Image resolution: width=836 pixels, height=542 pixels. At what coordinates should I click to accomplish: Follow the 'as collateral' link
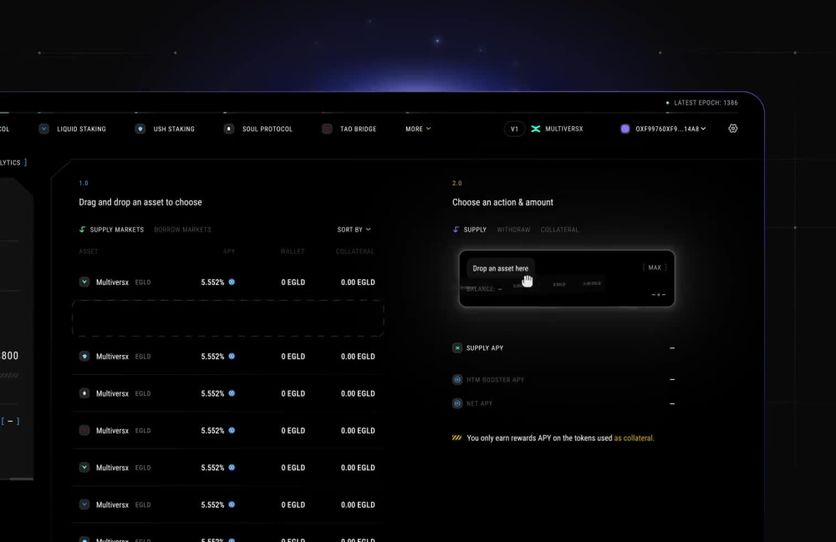(x=634, y=438)
